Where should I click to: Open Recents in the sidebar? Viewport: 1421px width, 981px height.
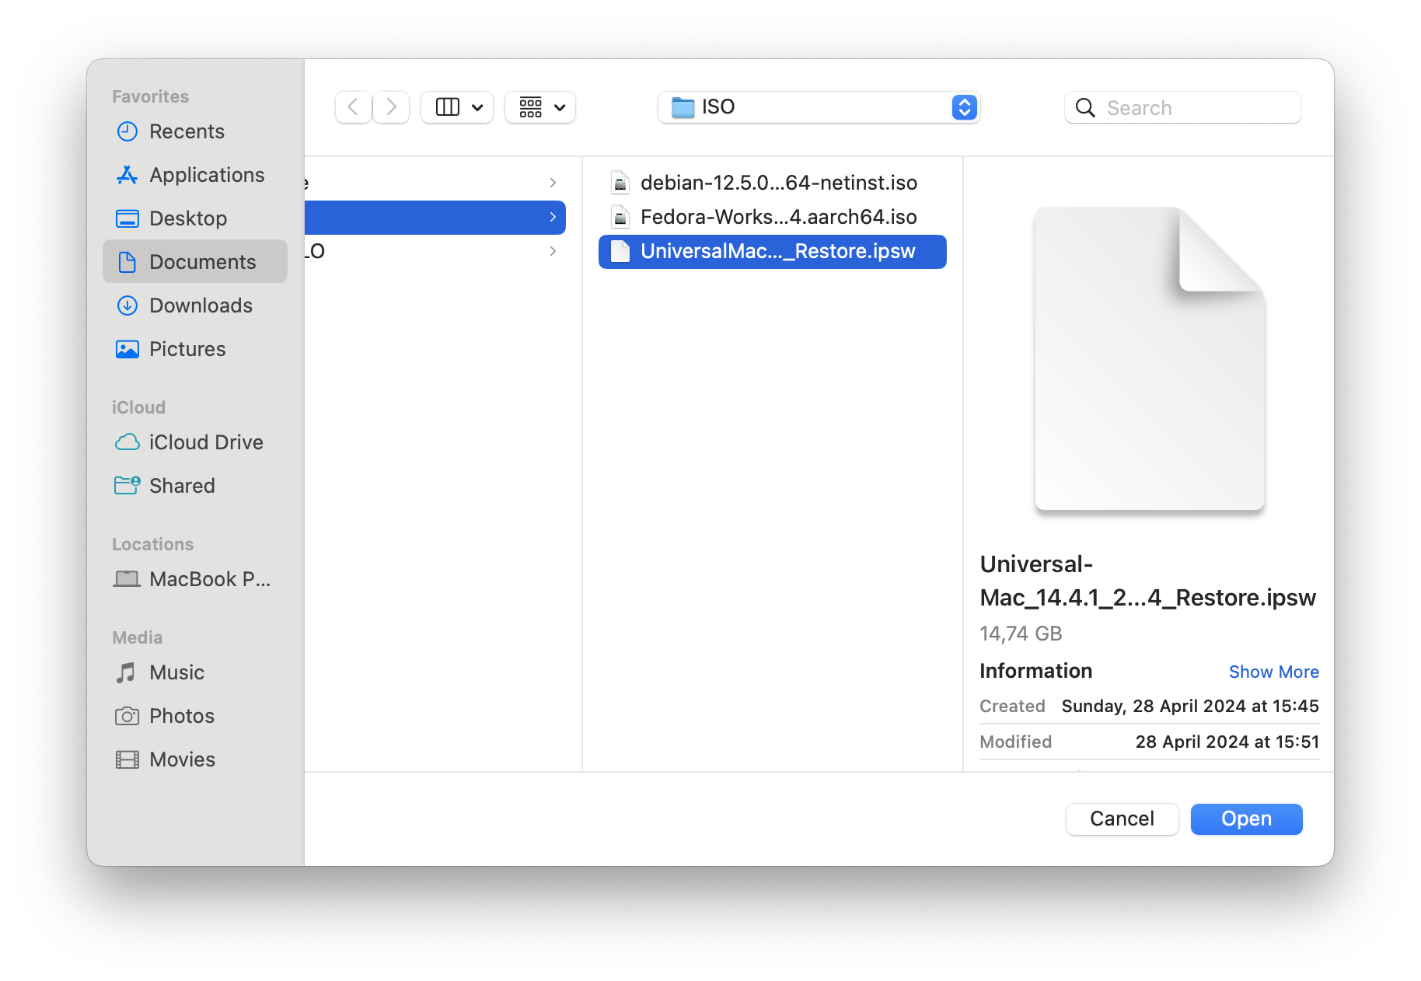click(194, 131)
